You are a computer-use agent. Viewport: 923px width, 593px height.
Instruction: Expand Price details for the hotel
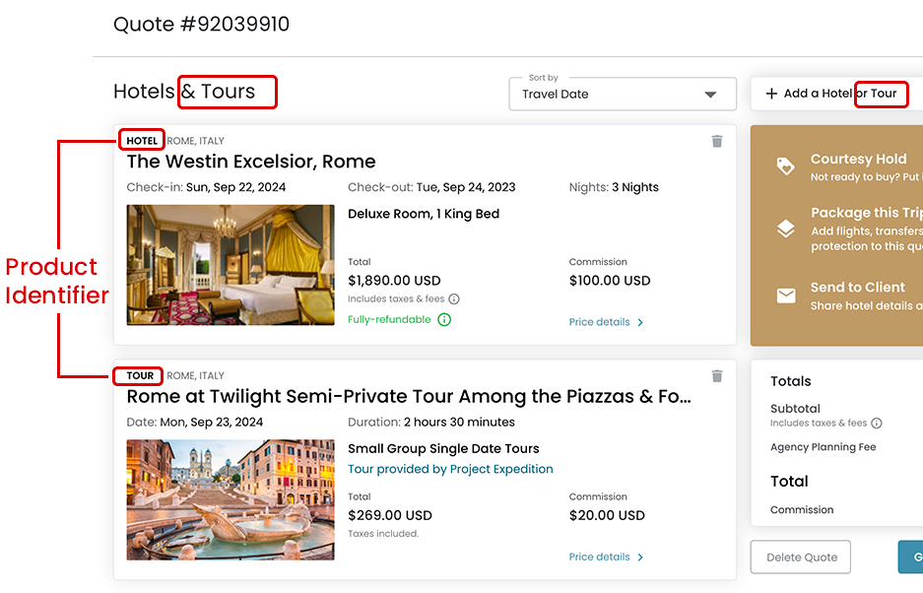click(x=606, y=322)
